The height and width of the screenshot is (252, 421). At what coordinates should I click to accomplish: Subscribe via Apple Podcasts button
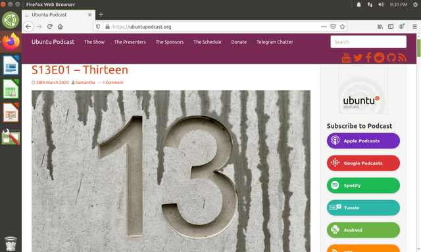coord(363,141)
